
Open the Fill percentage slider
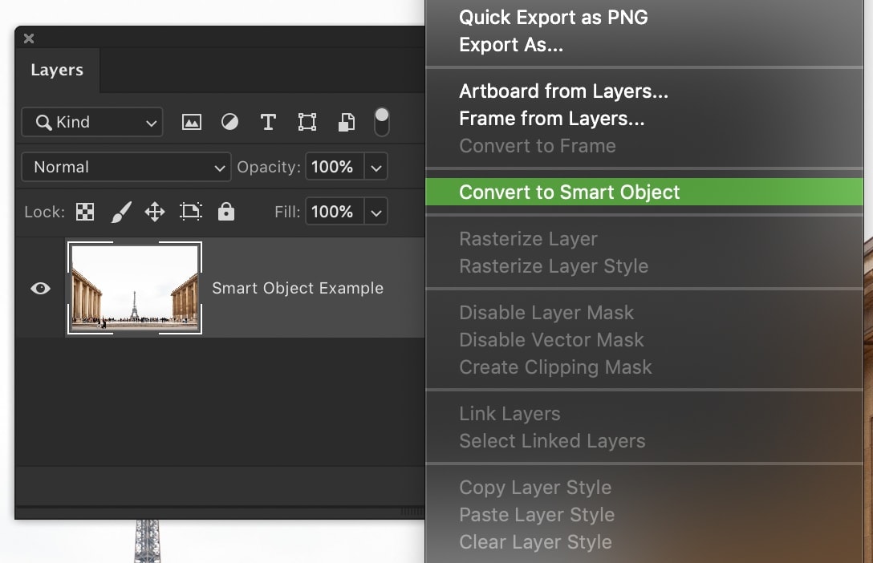pyautogui.click(x=376, y=211)
